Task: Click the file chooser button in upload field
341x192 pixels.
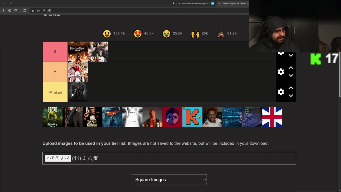Action: (58, 158)
